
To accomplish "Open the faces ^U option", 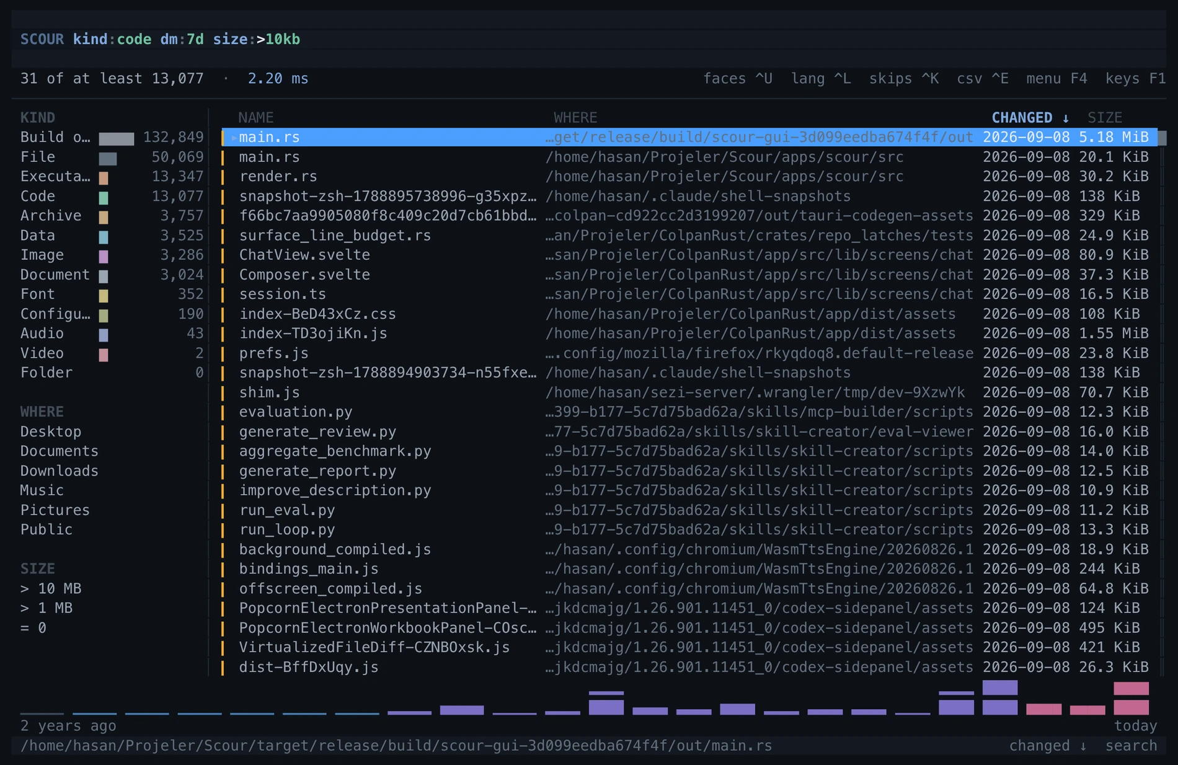I will [738, 79].
